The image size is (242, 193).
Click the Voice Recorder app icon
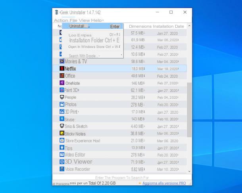[x=62, y=169]
